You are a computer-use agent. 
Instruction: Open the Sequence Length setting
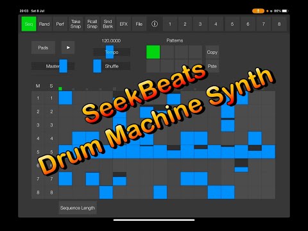coord(78,208)
